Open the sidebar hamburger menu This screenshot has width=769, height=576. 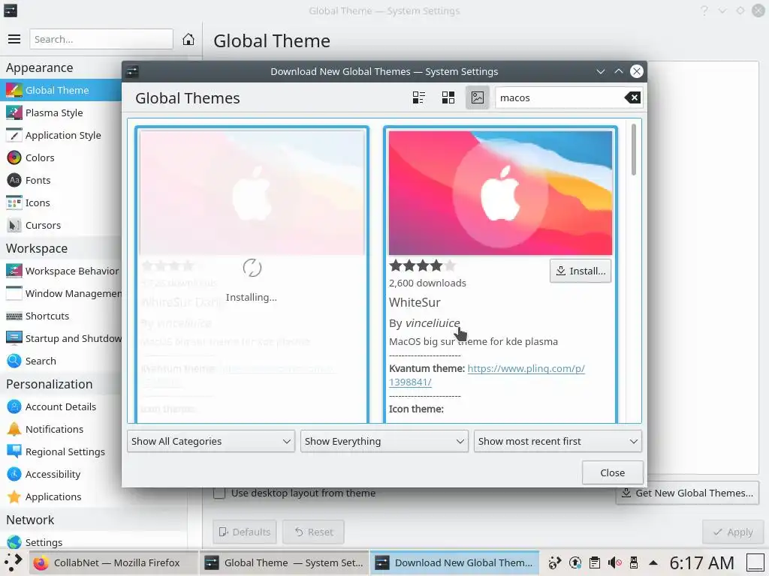(x=14, y=39)
